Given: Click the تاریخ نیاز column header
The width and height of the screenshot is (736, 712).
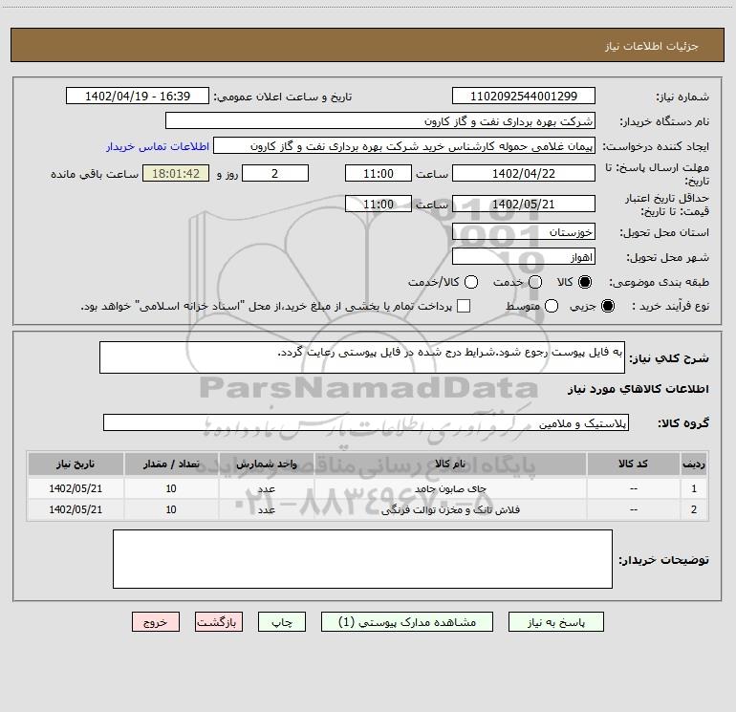Looking at the screenshot, I should (76, 464).
